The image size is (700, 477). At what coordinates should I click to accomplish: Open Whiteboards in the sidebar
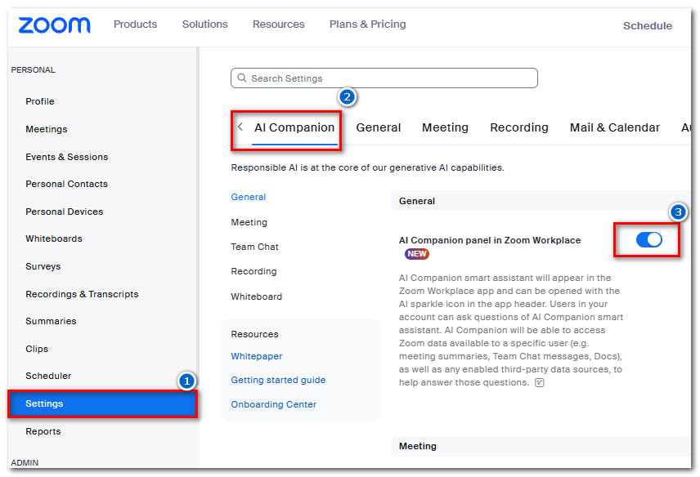(x=54, y=238)
